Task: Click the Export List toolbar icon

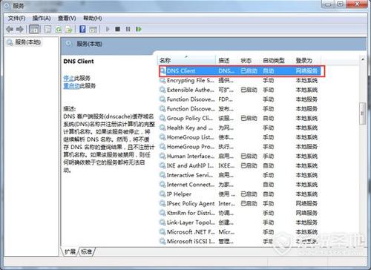Action: [x=68, y=30]
